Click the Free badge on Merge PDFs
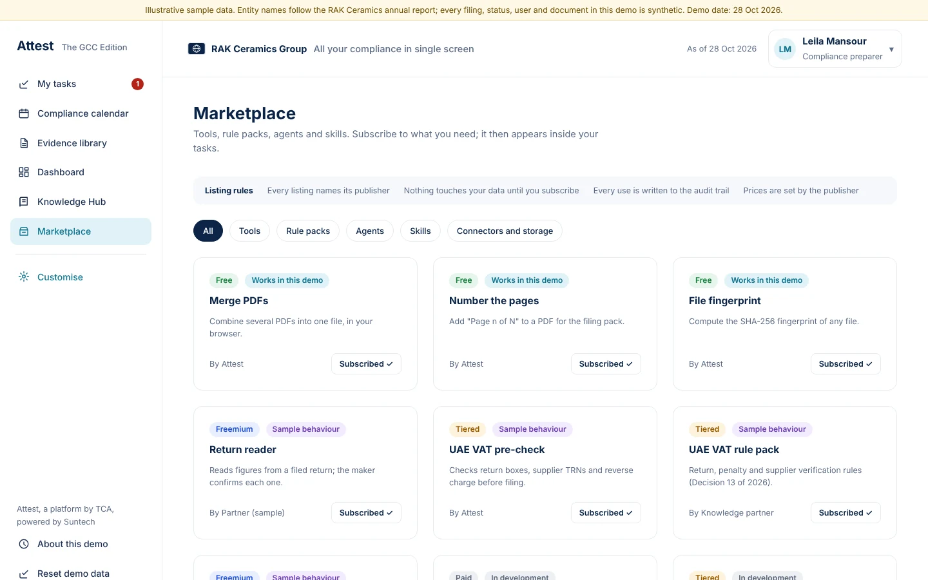 coord(224,280)
